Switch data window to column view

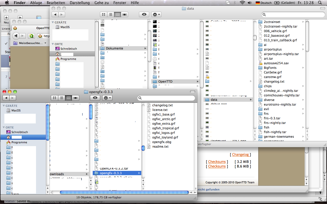coord(118,15)
